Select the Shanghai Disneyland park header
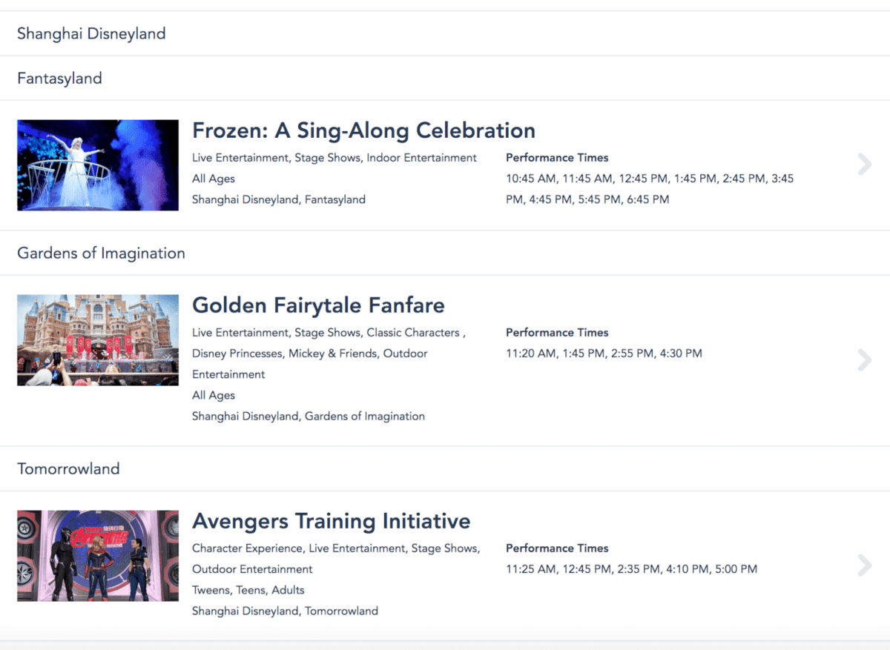The height and width of the screenshot is (650, 890). pos(91,33)
